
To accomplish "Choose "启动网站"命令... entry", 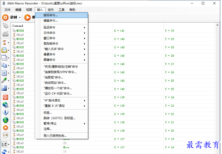I will (x=61, y=83).
